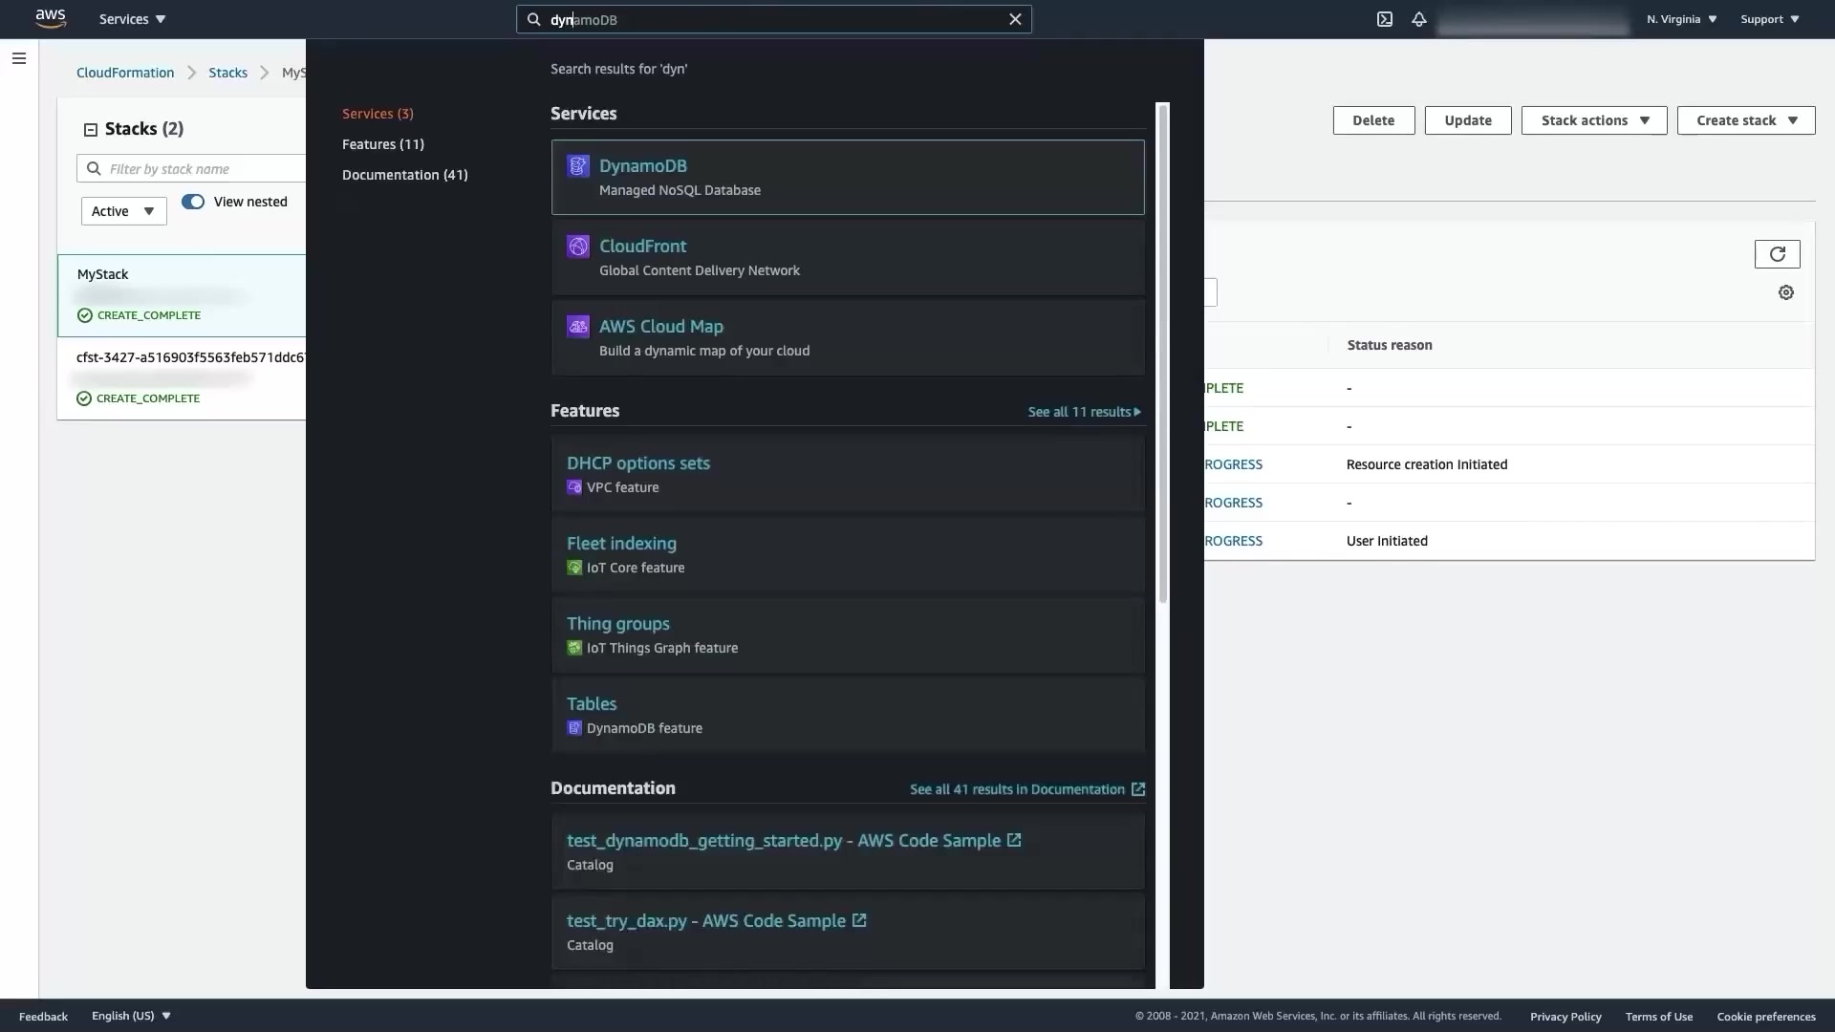Select Documentation (41) results category
This screenshot has width=1835, height=1032.
[404, 175]
